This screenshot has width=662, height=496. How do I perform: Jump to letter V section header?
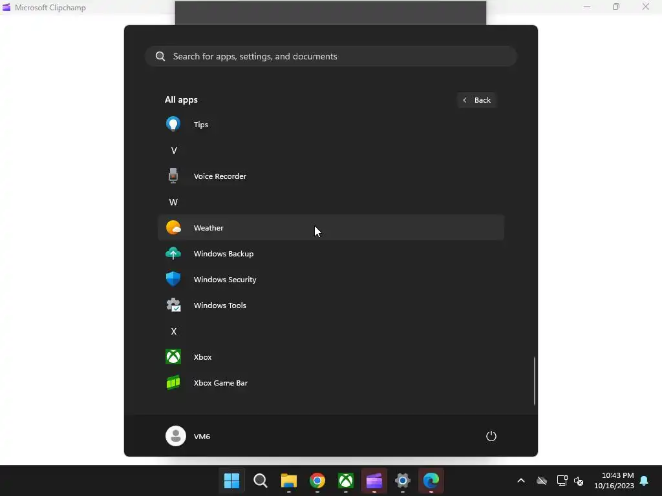pos(173,150)
